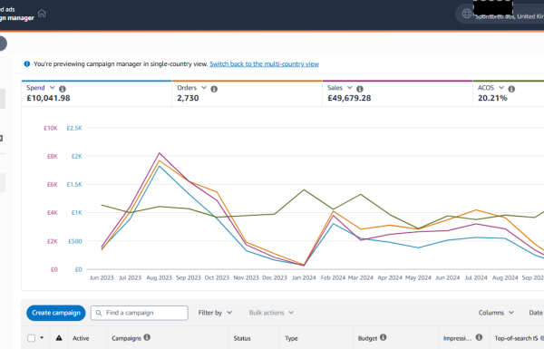The image size is (544, 349).
Task: Expand the Filter by menu
Action: pos(215,313)
